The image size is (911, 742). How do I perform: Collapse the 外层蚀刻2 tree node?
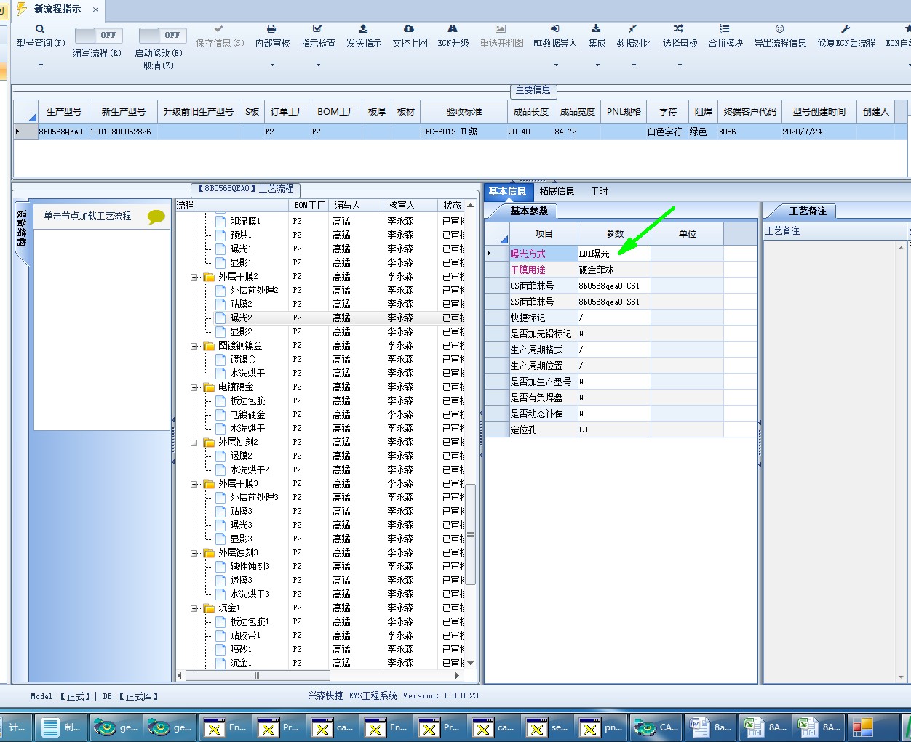pyautogui.click(x=194, y=443)
